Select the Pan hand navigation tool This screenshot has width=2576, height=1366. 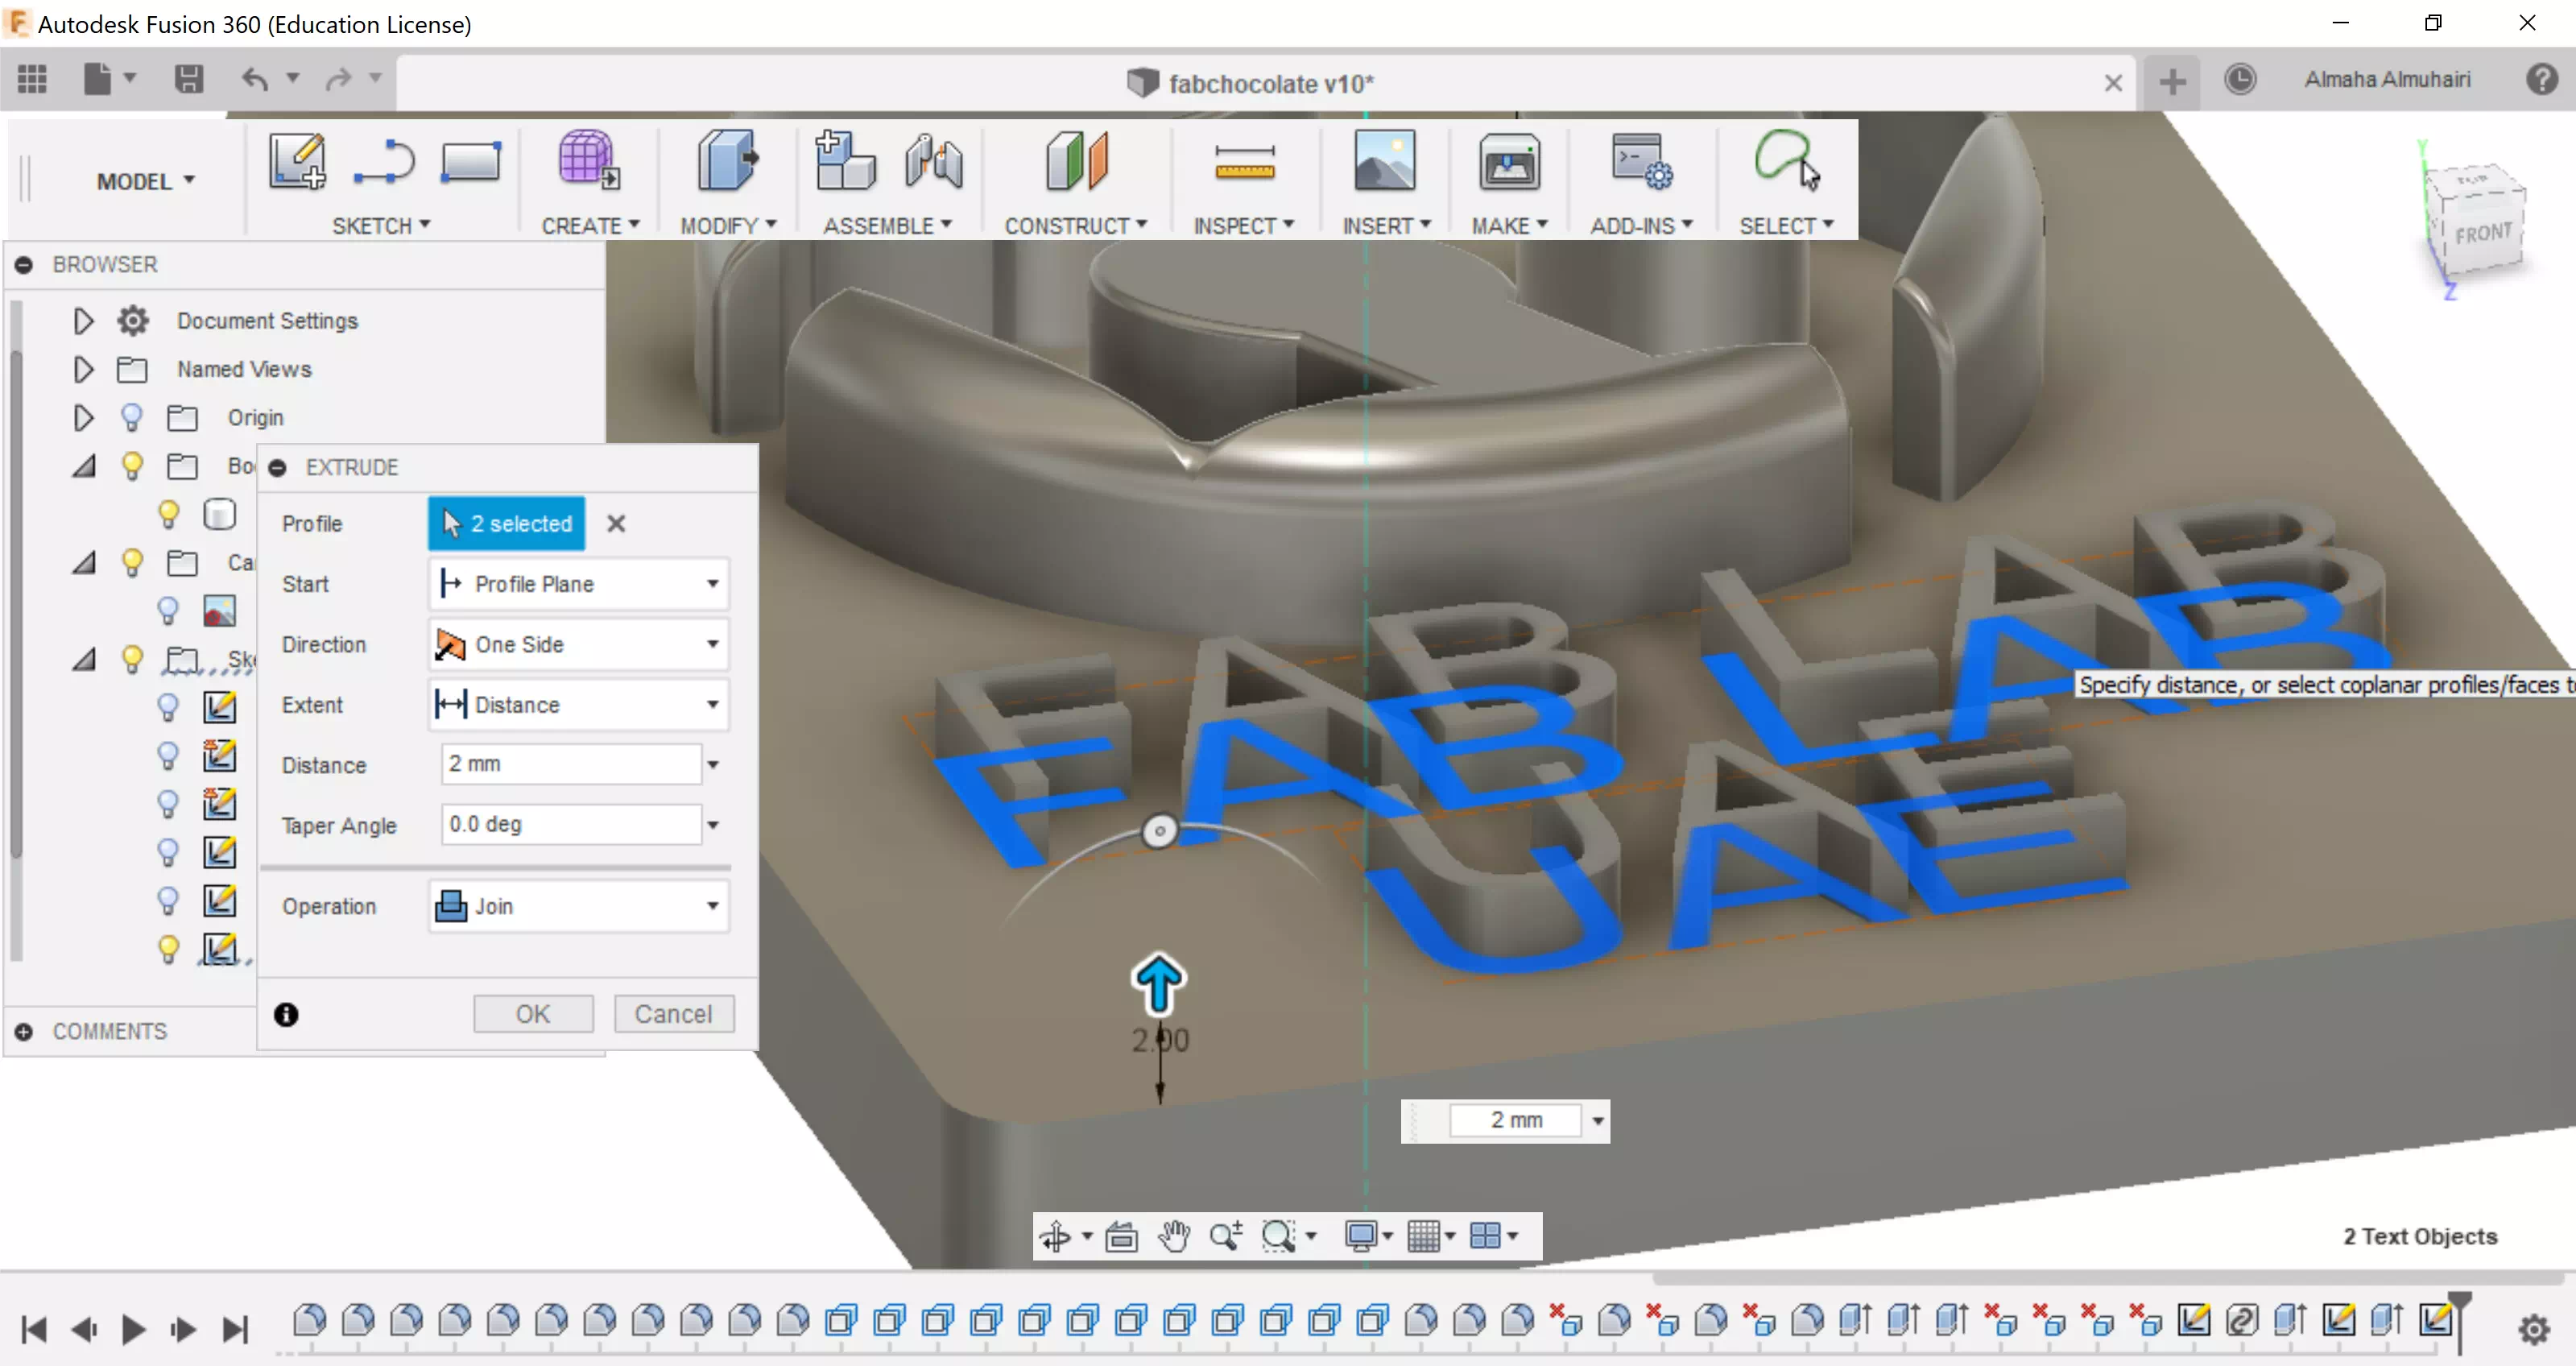1173,1236
